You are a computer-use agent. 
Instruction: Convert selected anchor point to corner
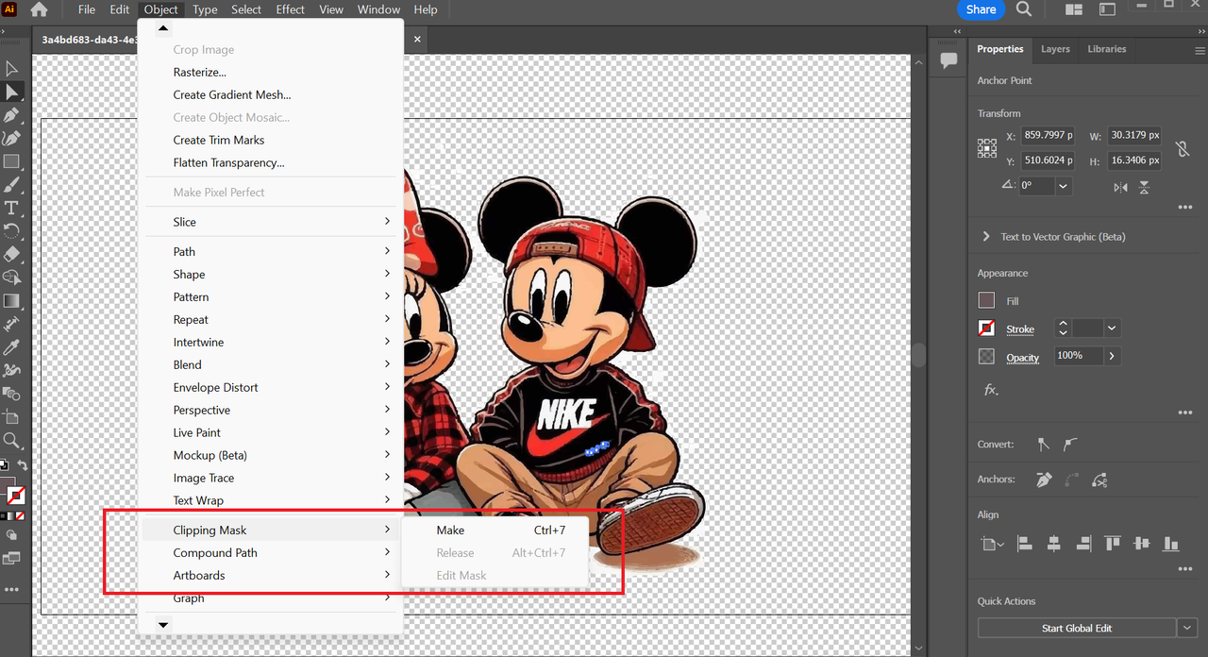click(1044, 444)
